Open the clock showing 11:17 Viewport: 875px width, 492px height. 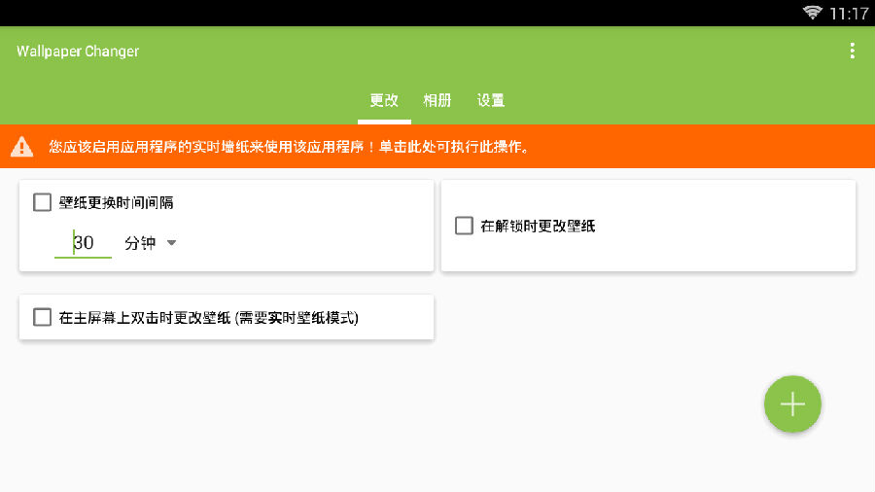coord(849,13)
